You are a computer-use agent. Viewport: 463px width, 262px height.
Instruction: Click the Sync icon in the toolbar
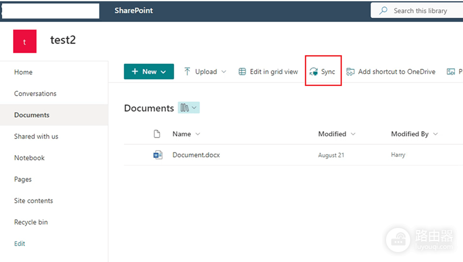coord(313,72)
